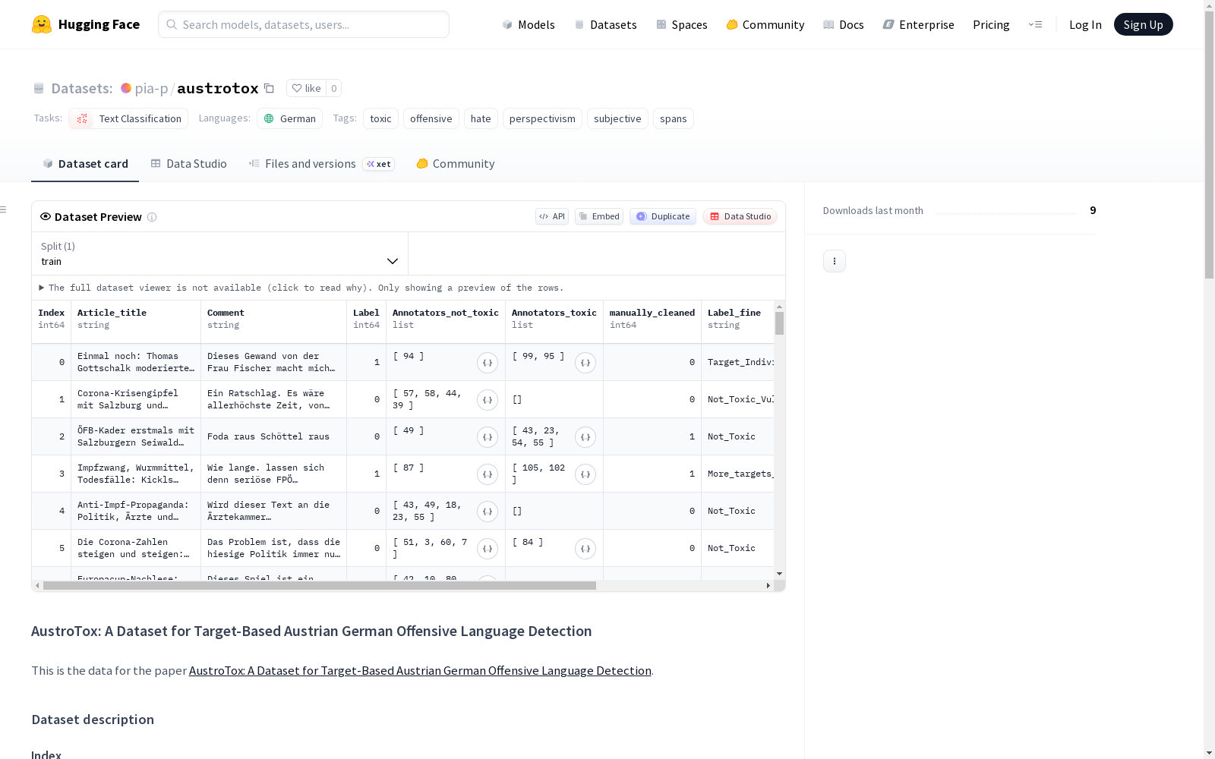Open the more navigation menu icon
Image resolution: width=1215 pixels, height=759 pixels.
[1035, 24]
